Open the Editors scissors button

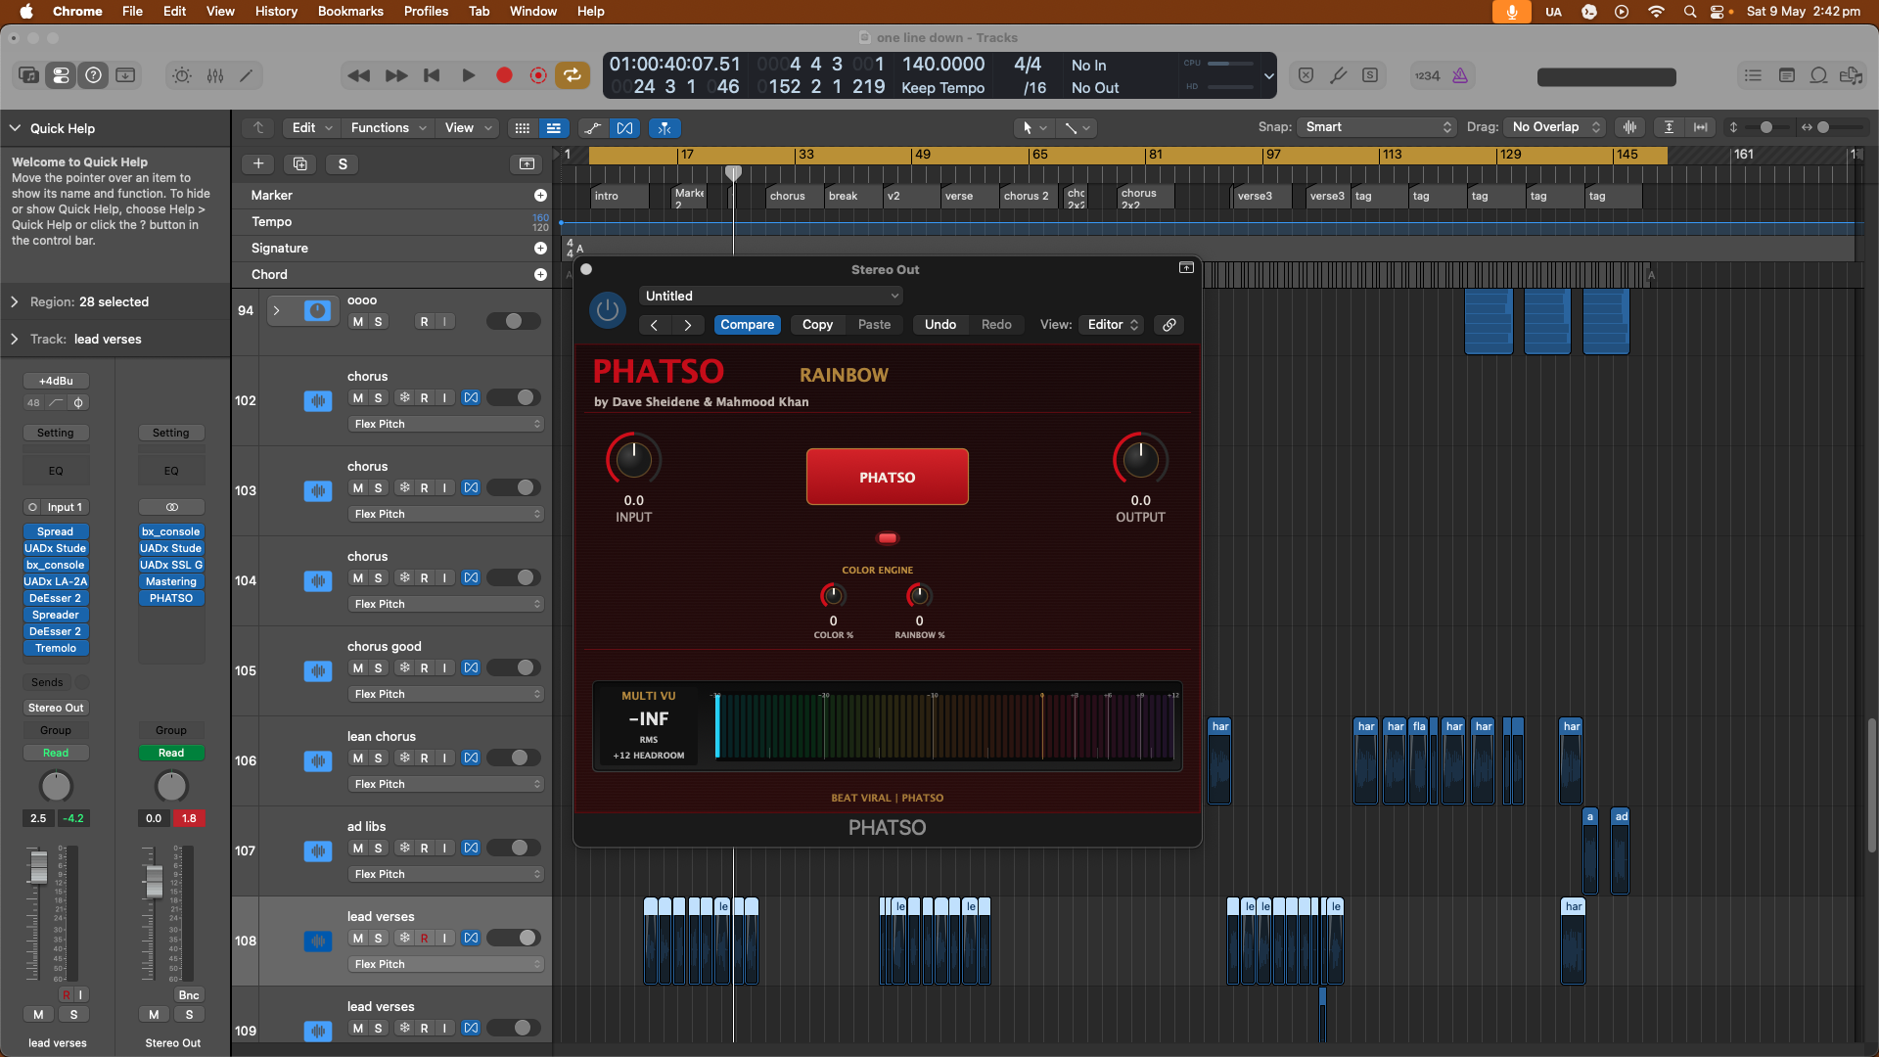(247, 75)
